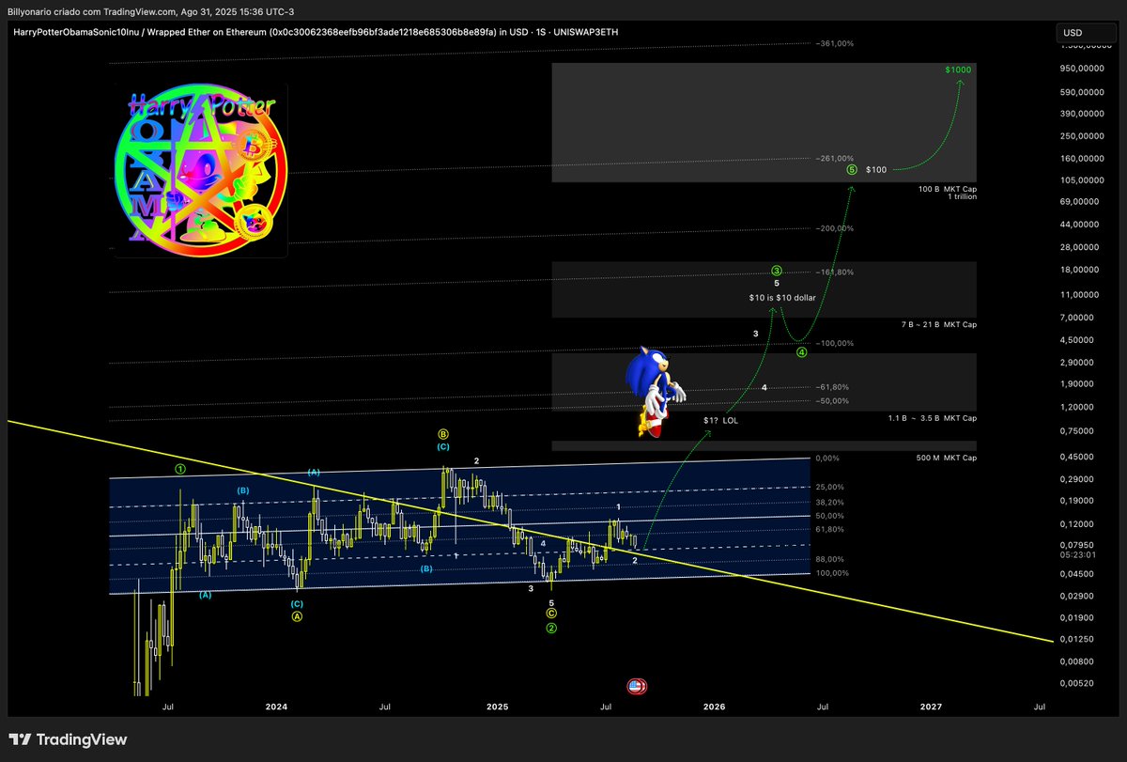Click the yellow circled B wave label
Screen dimensions: 1127x762
pos(443,435)
